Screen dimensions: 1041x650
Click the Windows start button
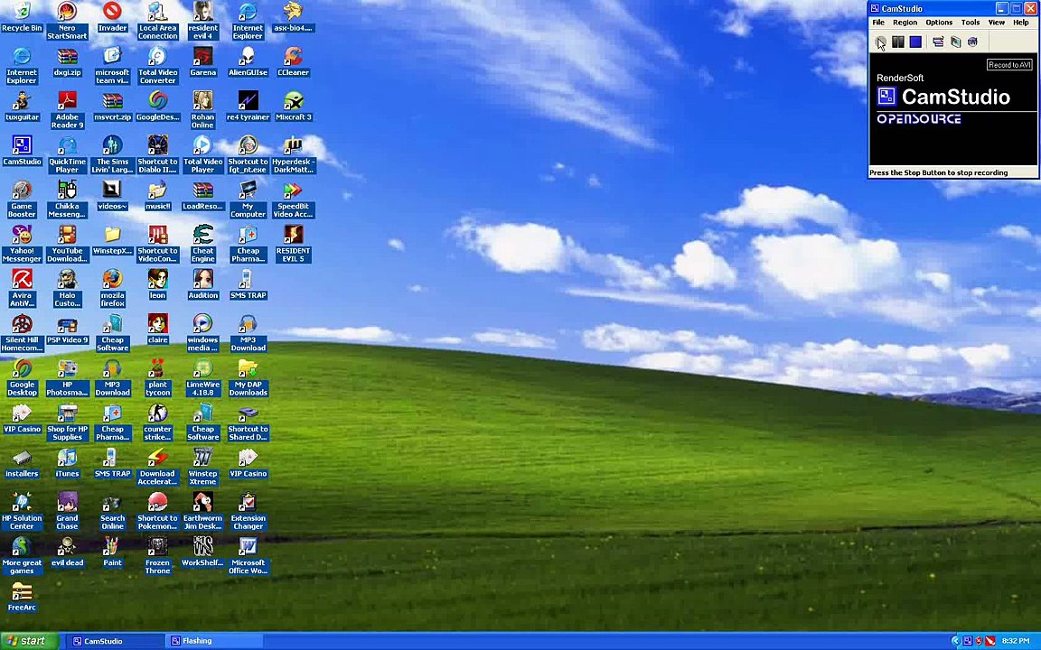(x=29, y=641)
